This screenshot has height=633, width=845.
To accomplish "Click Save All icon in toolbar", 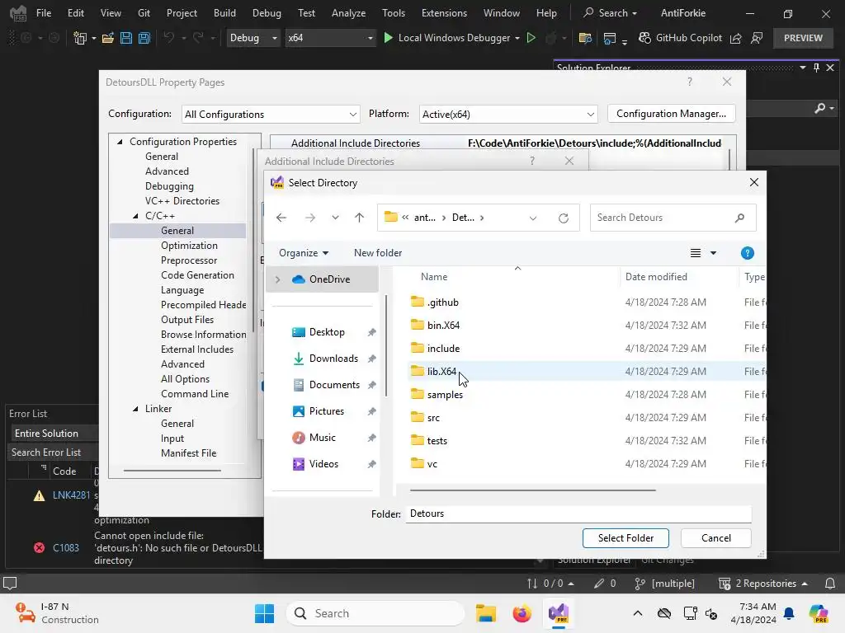I will pos(144,38).
